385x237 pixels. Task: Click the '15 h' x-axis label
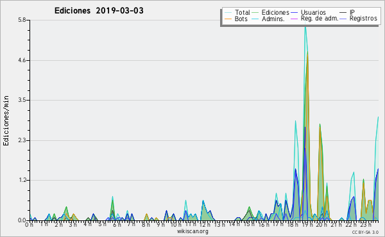248,224
